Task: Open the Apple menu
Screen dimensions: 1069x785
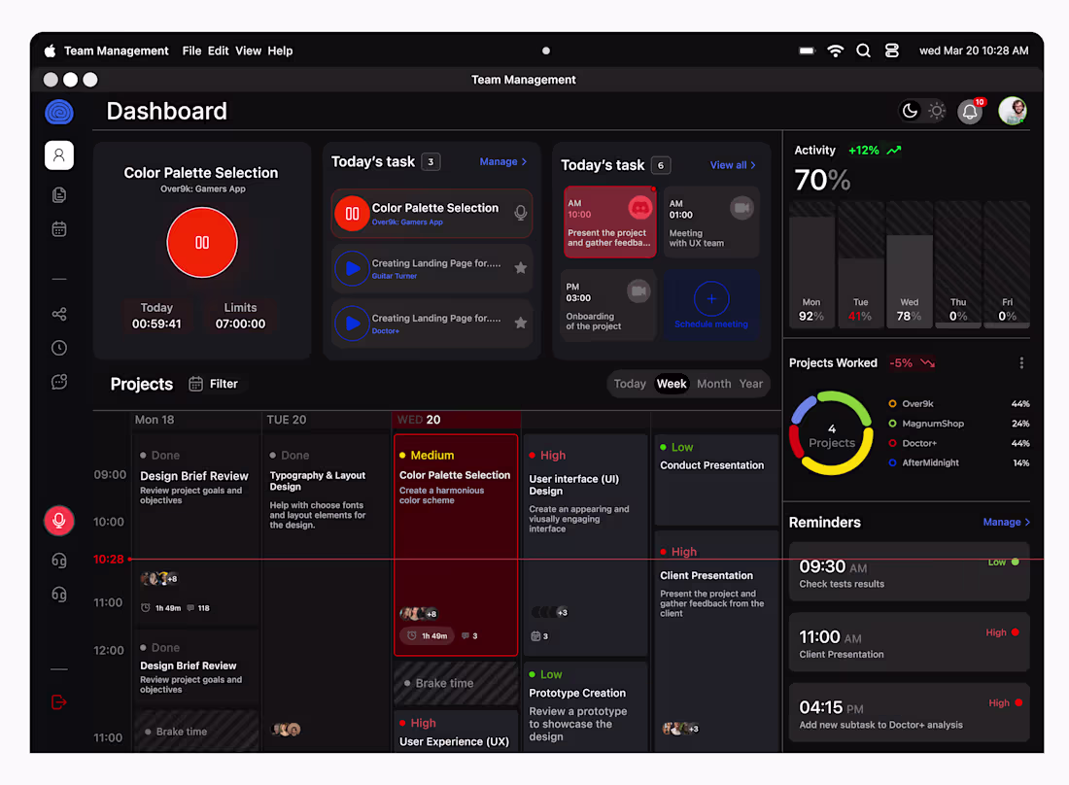Action: (50, 51)
